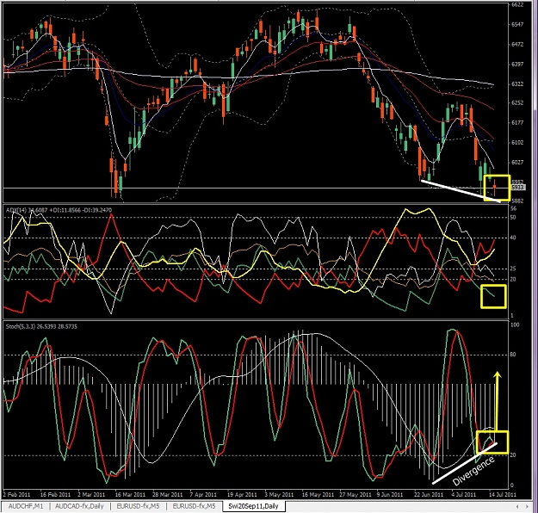
Task: Click the right tab-scroll arrow beside chart tabs
Action: point(527,506)
